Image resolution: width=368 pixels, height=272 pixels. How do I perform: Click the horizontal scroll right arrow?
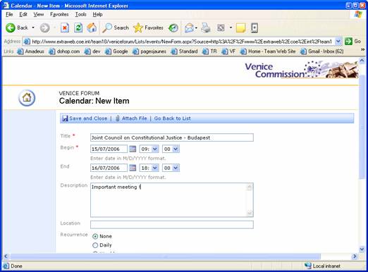(x=355, y=256)
